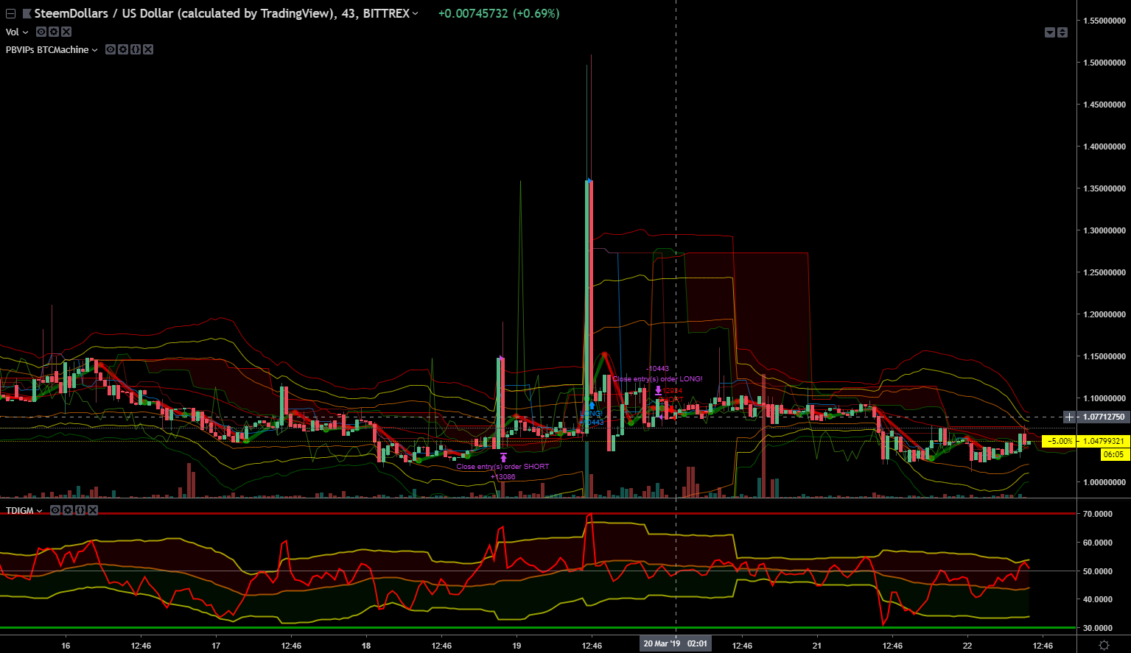The image size is (1131, 653).
Task: Click the date label 22 on time axis
Action: 967,646
